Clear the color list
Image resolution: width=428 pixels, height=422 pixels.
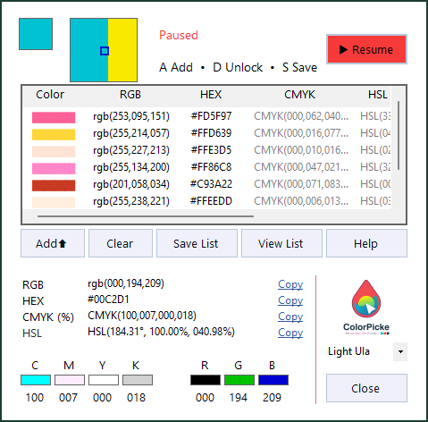pyautogui.click(x=121, y=243)
